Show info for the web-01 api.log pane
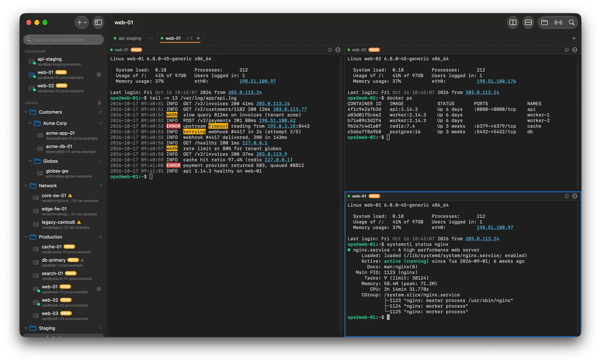 click(x=330, y=50)
